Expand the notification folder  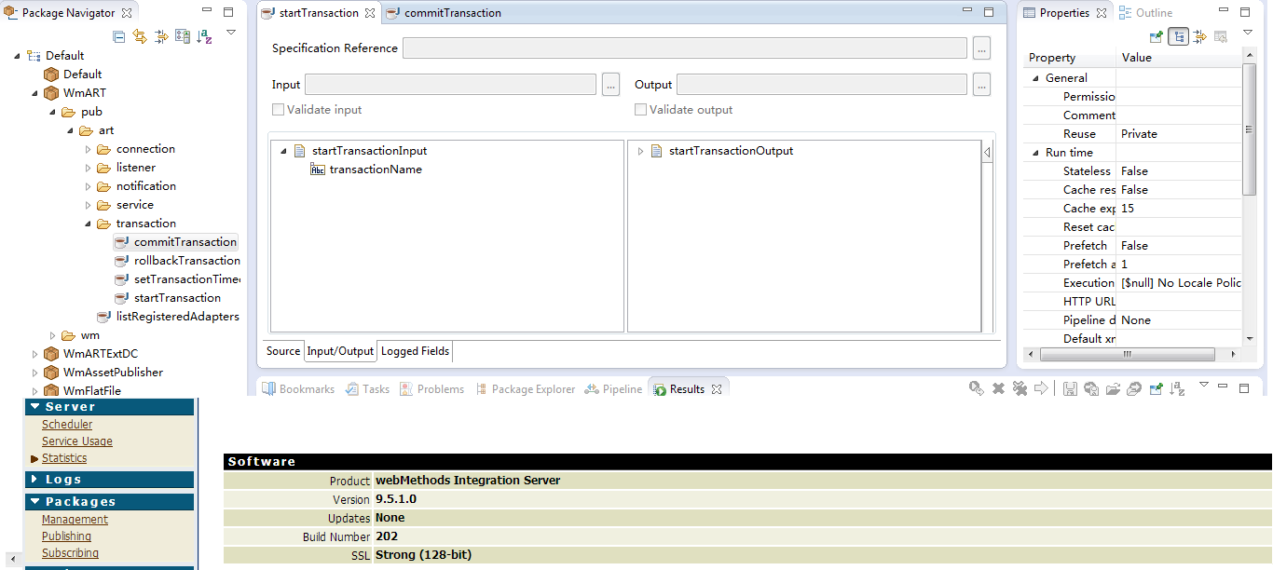click(88, 186)
